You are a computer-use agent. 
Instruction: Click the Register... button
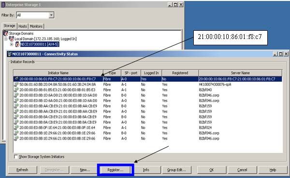116,170
